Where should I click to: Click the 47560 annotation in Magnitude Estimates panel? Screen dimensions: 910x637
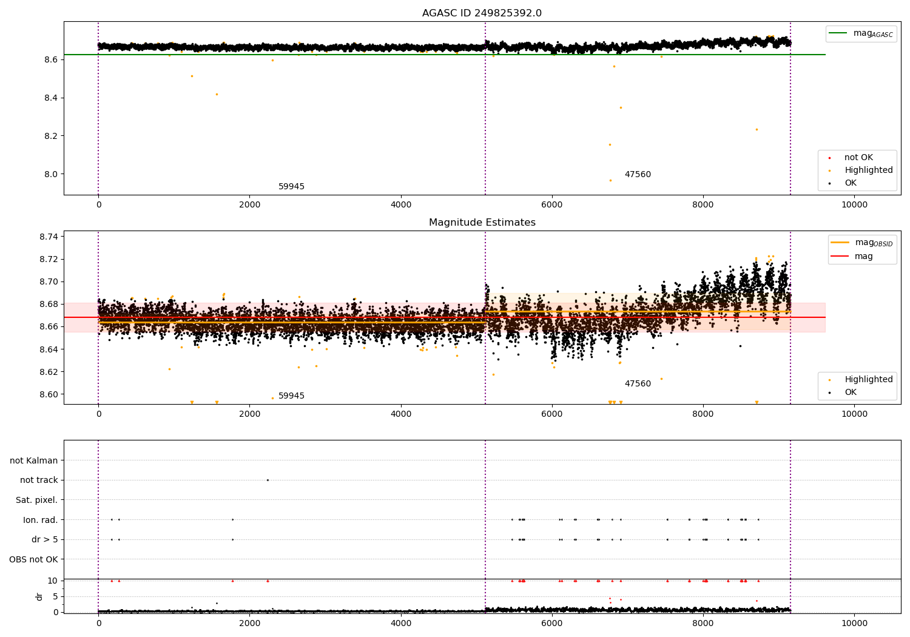pyautogui.click(x=638, y=383)
